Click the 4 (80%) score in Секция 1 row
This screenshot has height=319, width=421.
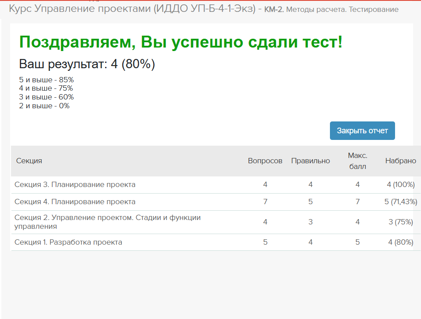pyautogui.click(x=401, y=242)
